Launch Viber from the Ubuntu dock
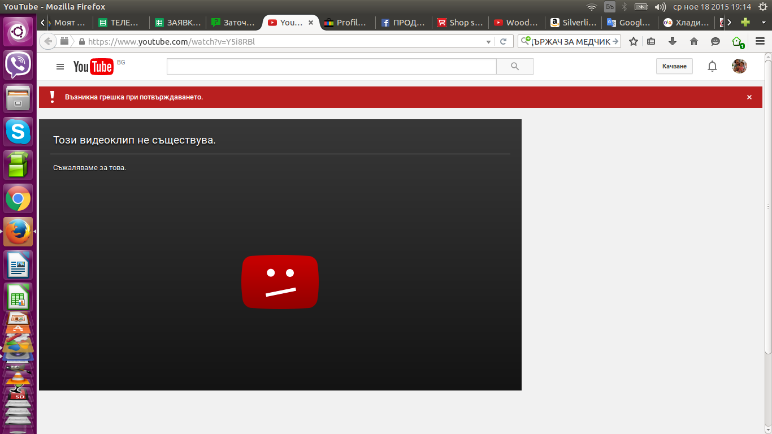772x434 pixels. tap(18, 65)
